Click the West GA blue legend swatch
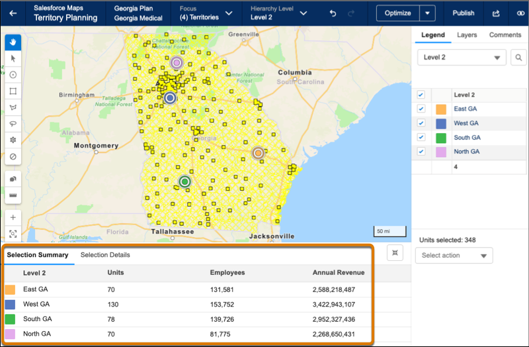 click(x=441, y=123)
